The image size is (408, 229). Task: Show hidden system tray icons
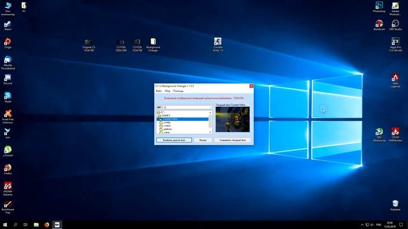(x=362, y=225)
